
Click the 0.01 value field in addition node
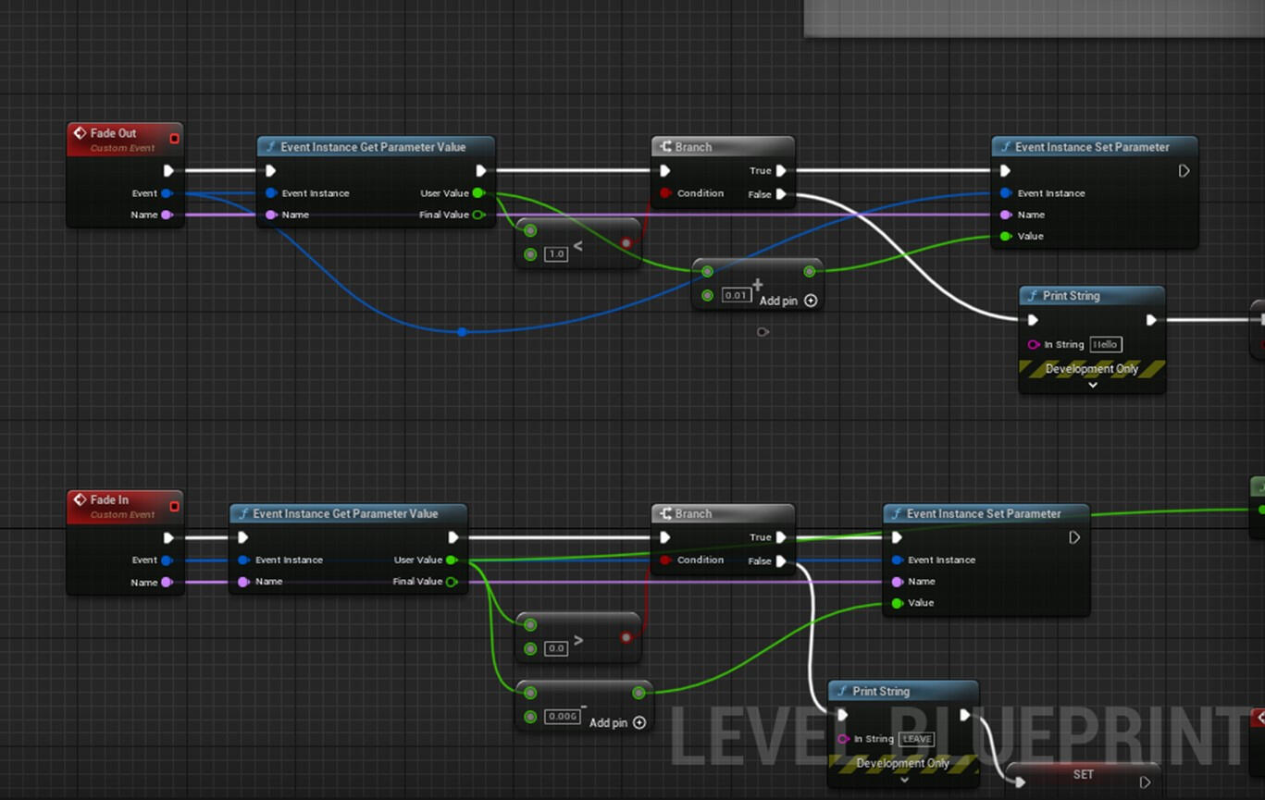click(x=736, y=296)
